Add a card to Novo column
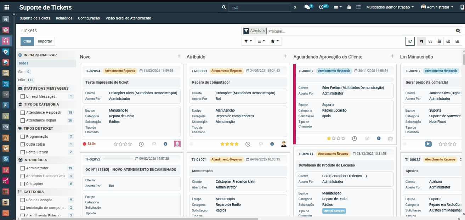This screenshot has width=465, height=220. pos(179,56)
